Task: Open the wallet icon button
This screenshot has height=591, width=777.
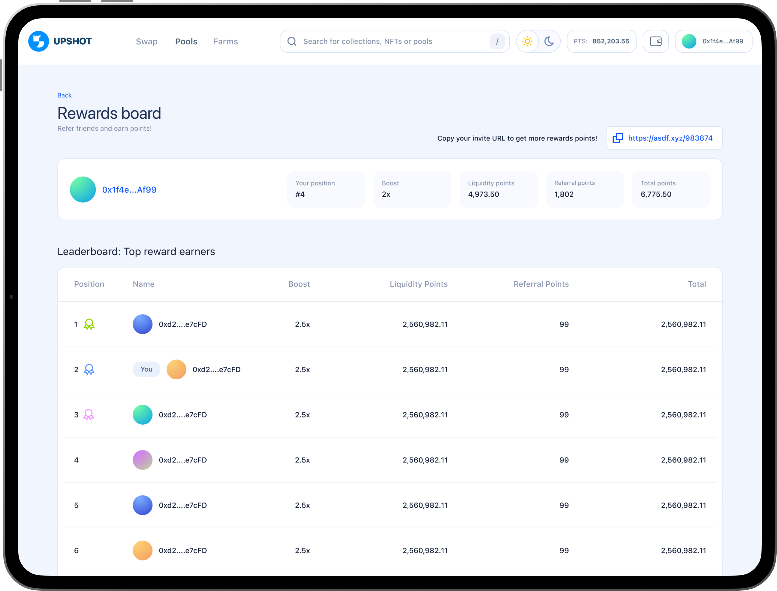Action: 655,41
